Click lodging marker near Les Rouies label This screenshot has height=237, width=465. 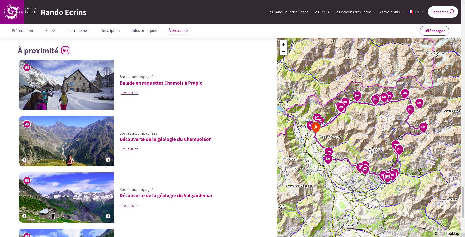click(x=405, y=94)
